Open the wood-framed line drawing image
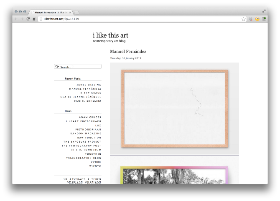Screen dimensions: 280x201 (174, 109)
